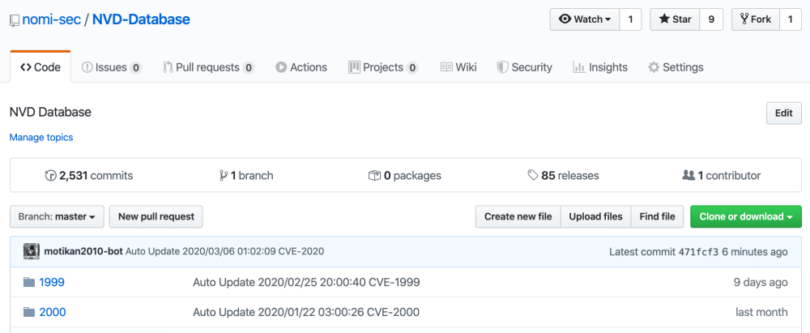Star the NVD-Database repository
Viewport: 810px width, 333px height.
(675, 19)
